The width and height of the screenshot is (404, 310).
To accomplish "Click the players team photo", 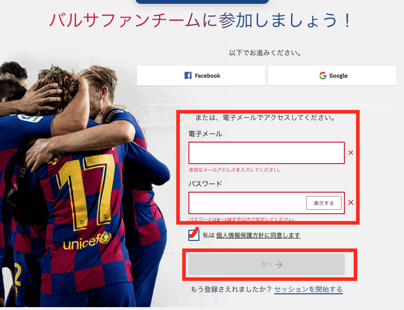I will pos(83,184).
